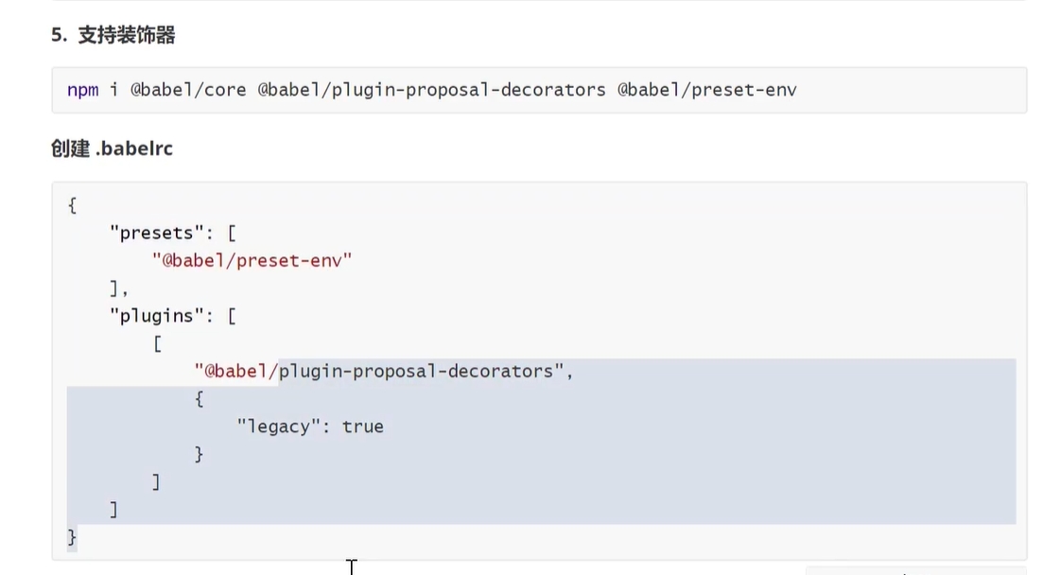Click the "创建 .babelrc" heading

[112, 148]
